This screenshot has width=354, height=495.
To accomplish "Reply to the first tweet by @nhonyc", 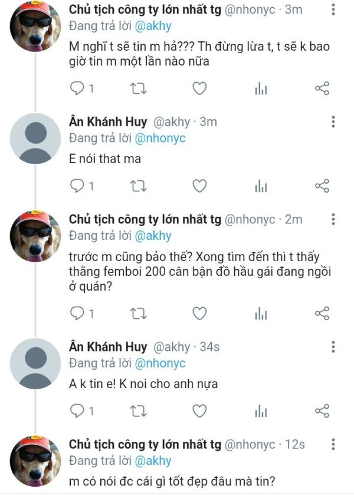I will tap(77, 89).
